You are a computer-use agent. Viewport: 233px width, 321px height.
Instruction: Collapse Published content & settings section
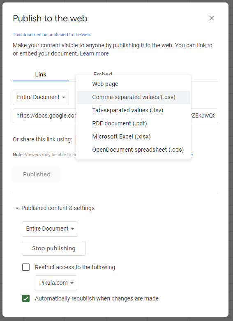click(55, 208)
